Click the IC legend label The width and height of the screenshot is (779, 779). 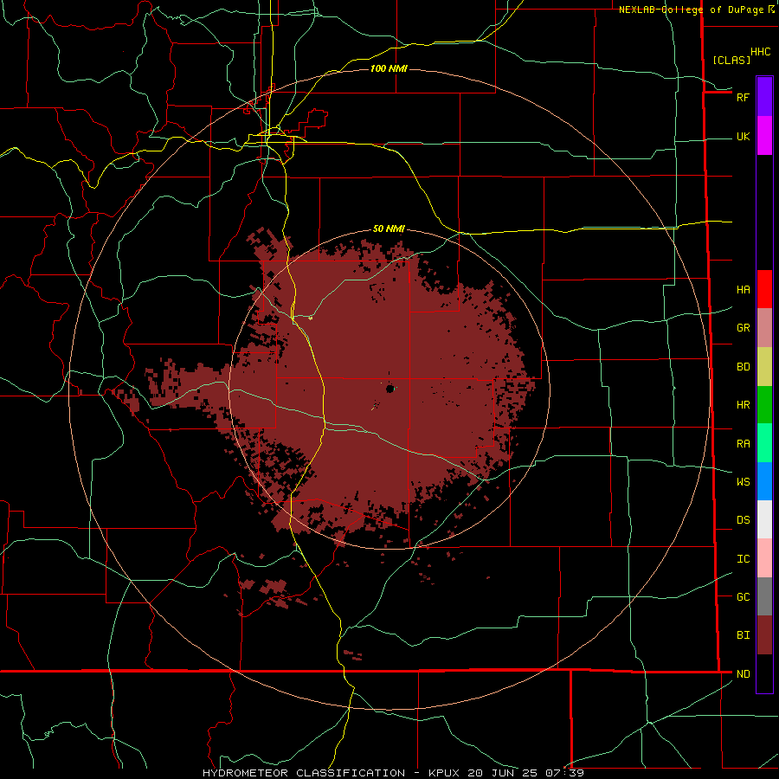click(743, 559)
